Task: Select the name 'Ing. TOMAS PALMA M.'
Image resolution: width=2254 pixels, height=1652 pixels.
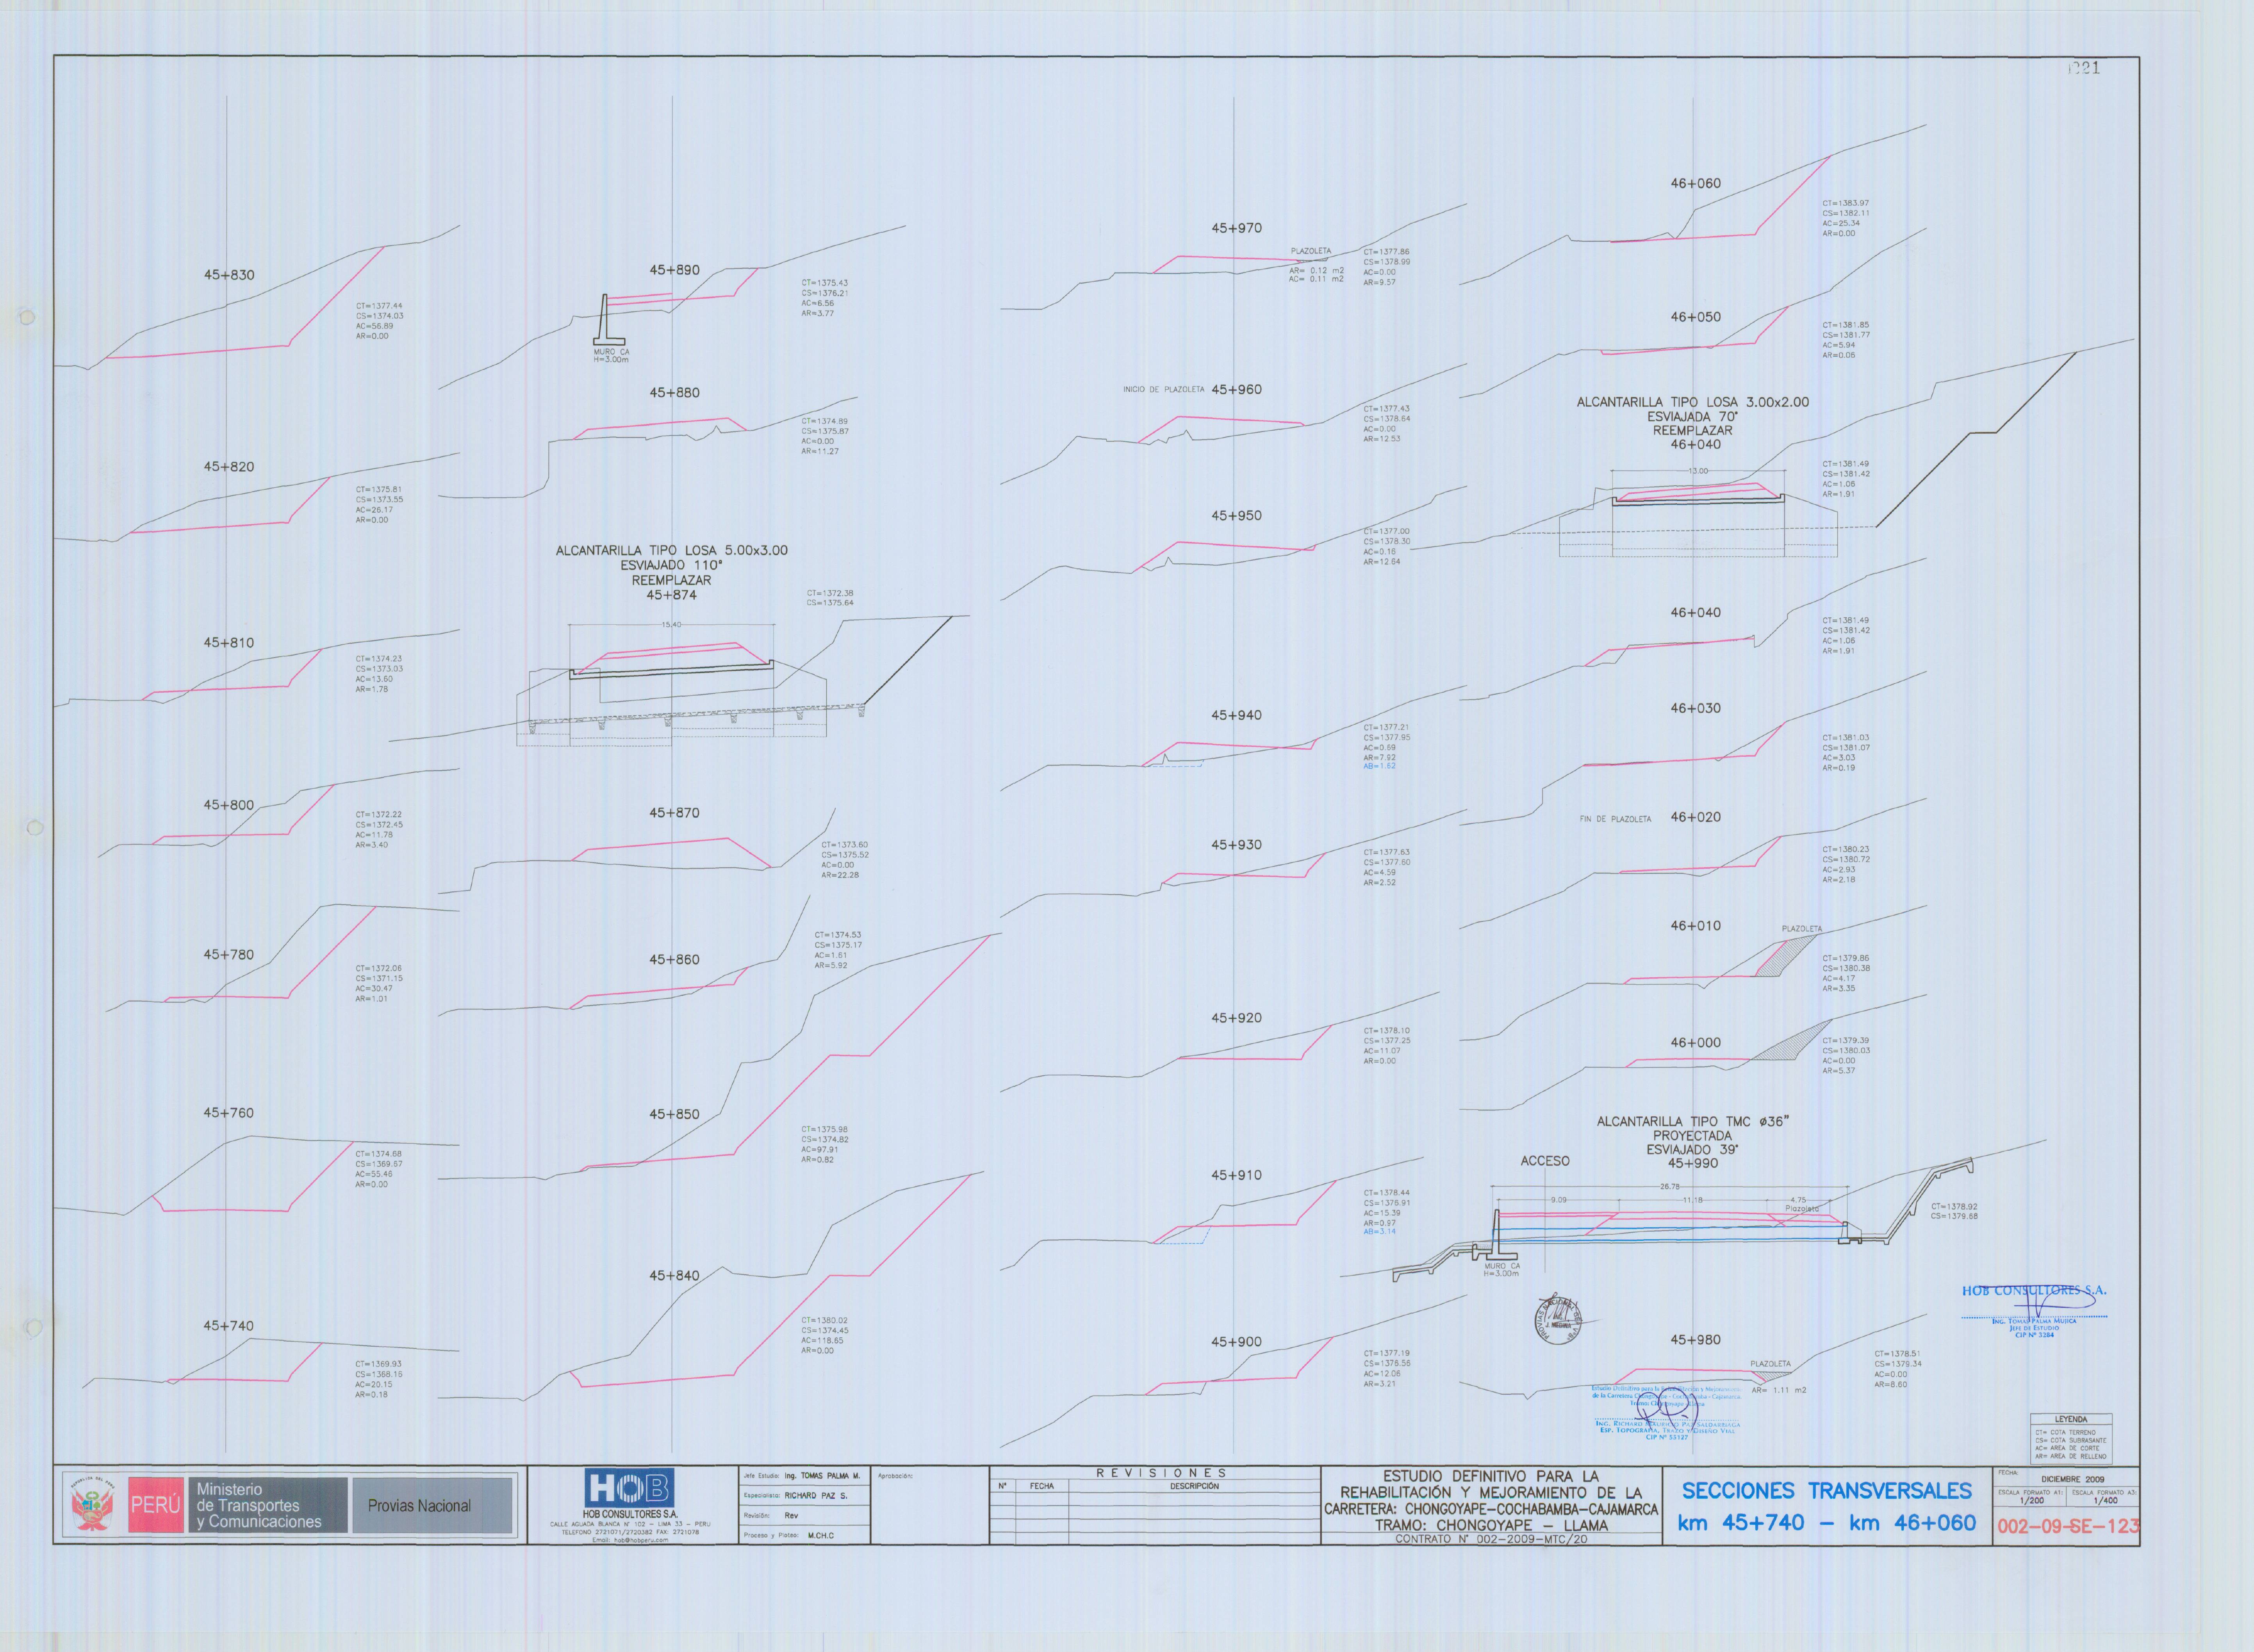Action: point(822,1476)
